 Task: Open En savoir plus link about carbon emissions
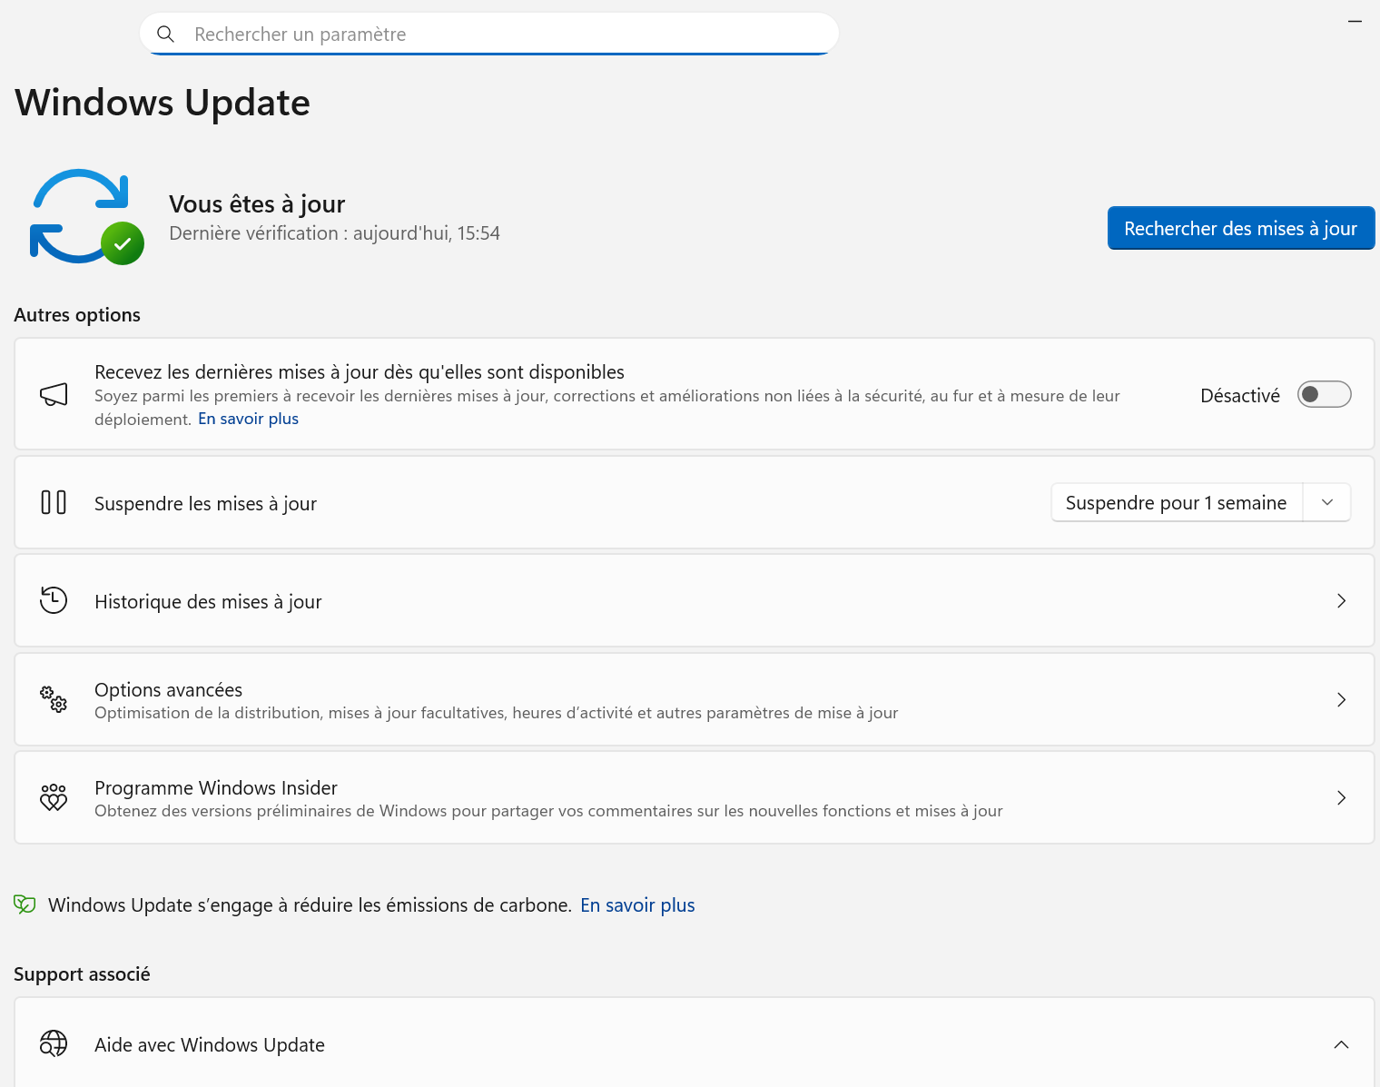(637, 905)
